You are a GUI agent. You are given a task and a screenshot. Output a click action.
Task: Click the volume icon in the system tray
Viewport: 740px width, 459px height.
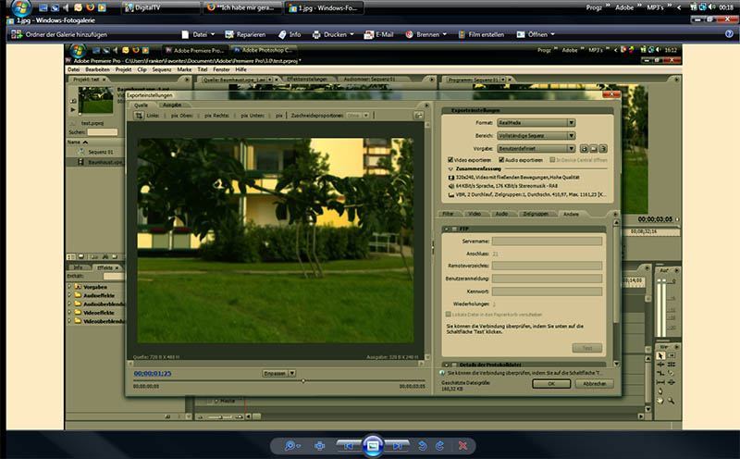711,7
